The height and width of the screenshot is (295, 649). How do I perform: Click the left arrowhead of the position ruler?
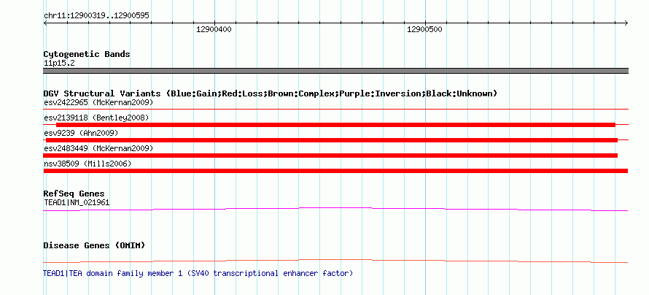pos(45,23)
